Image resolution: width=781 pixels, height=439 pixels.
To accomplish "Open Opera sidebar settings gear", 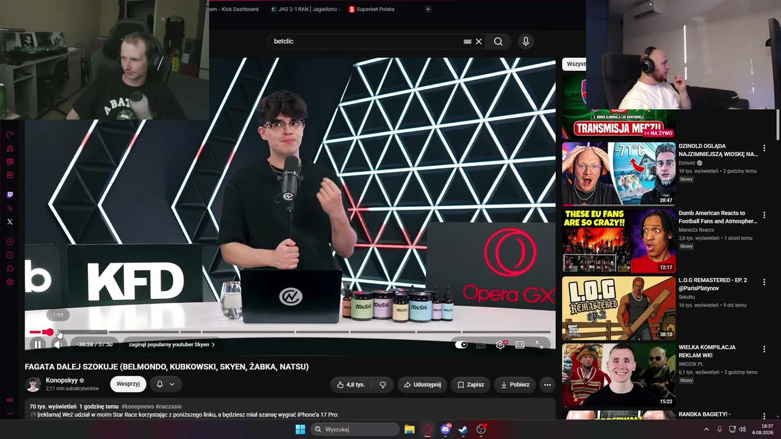I will pyautogui.click(x=10, y=282).
